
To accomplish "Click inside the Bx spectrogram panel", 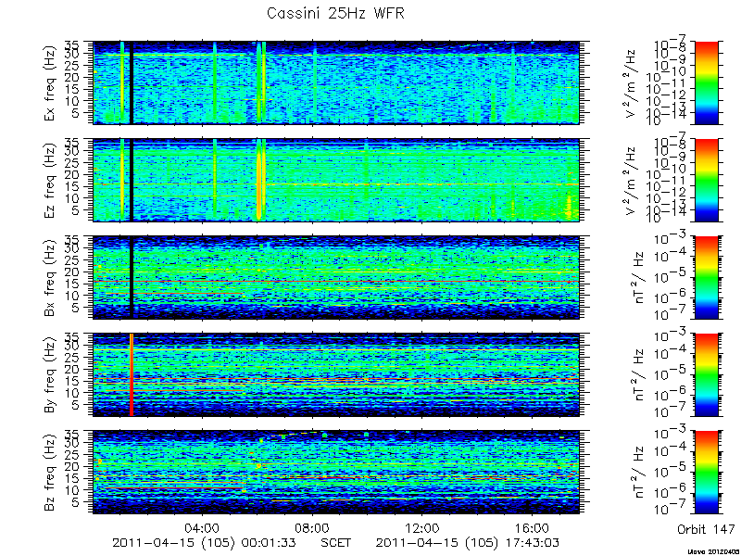I will pos(336,277).
